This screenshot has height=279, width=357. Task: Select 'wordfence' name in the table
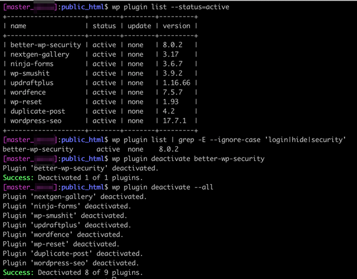tap(28, 92)
